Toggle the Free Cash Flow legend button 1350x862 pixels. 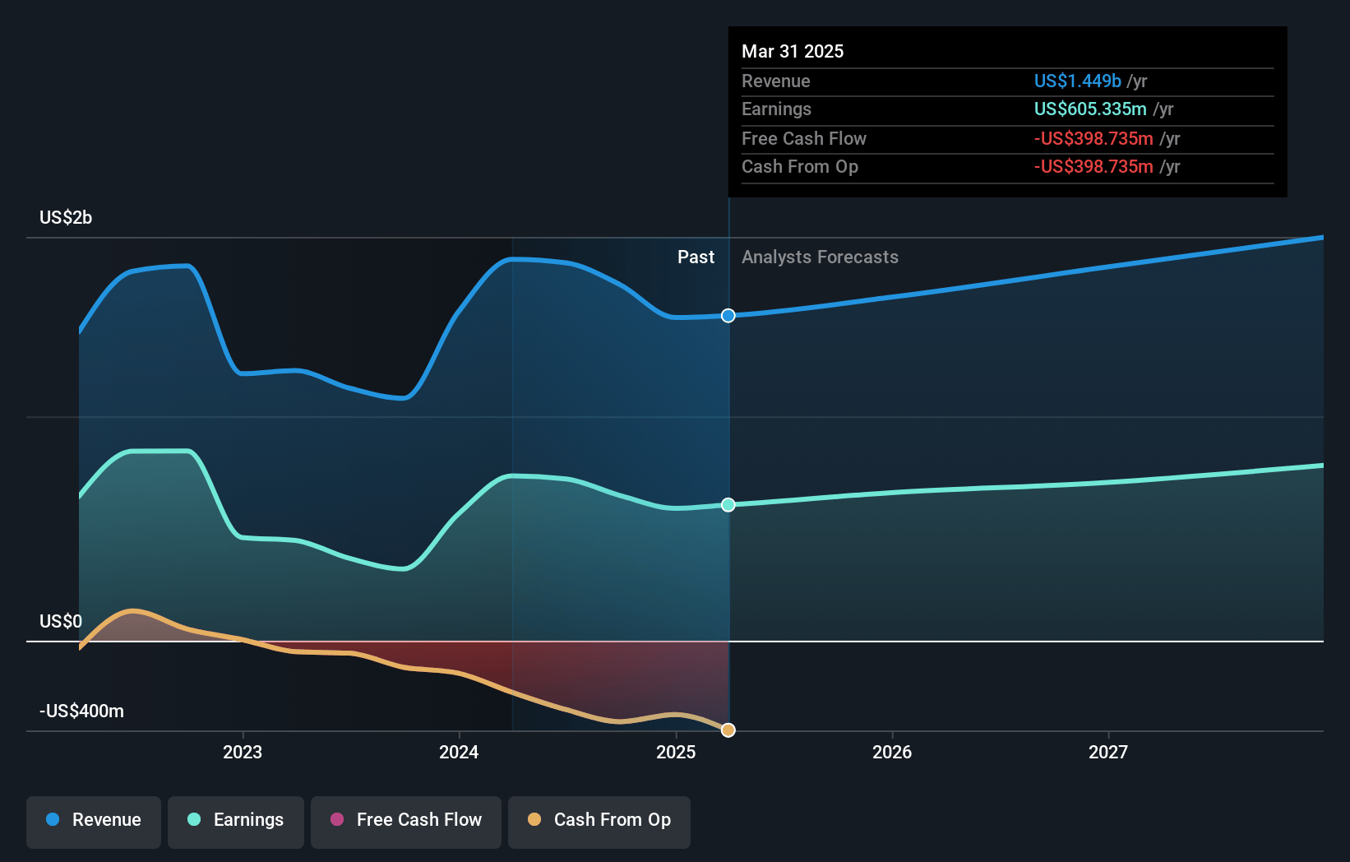(x=406, y=822)
